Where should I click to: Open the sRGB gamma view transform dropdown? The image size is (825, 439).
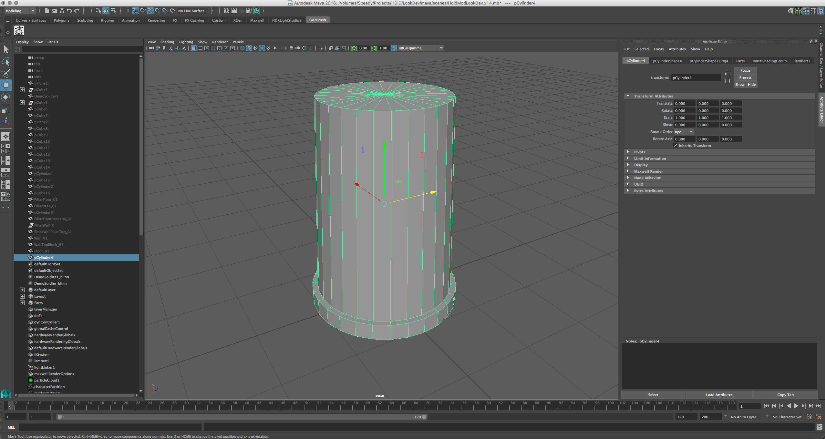point(441,48)
